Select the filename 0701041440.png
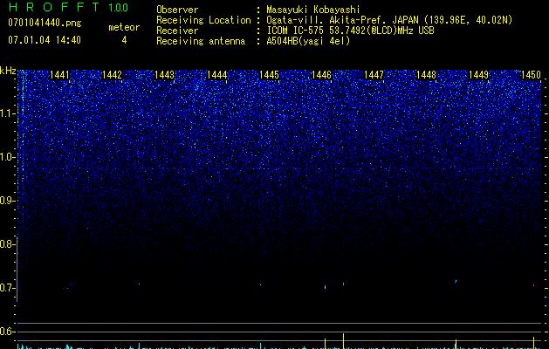Image resolution: width=549 pixels, height=349 pixels. coord(45,23)
